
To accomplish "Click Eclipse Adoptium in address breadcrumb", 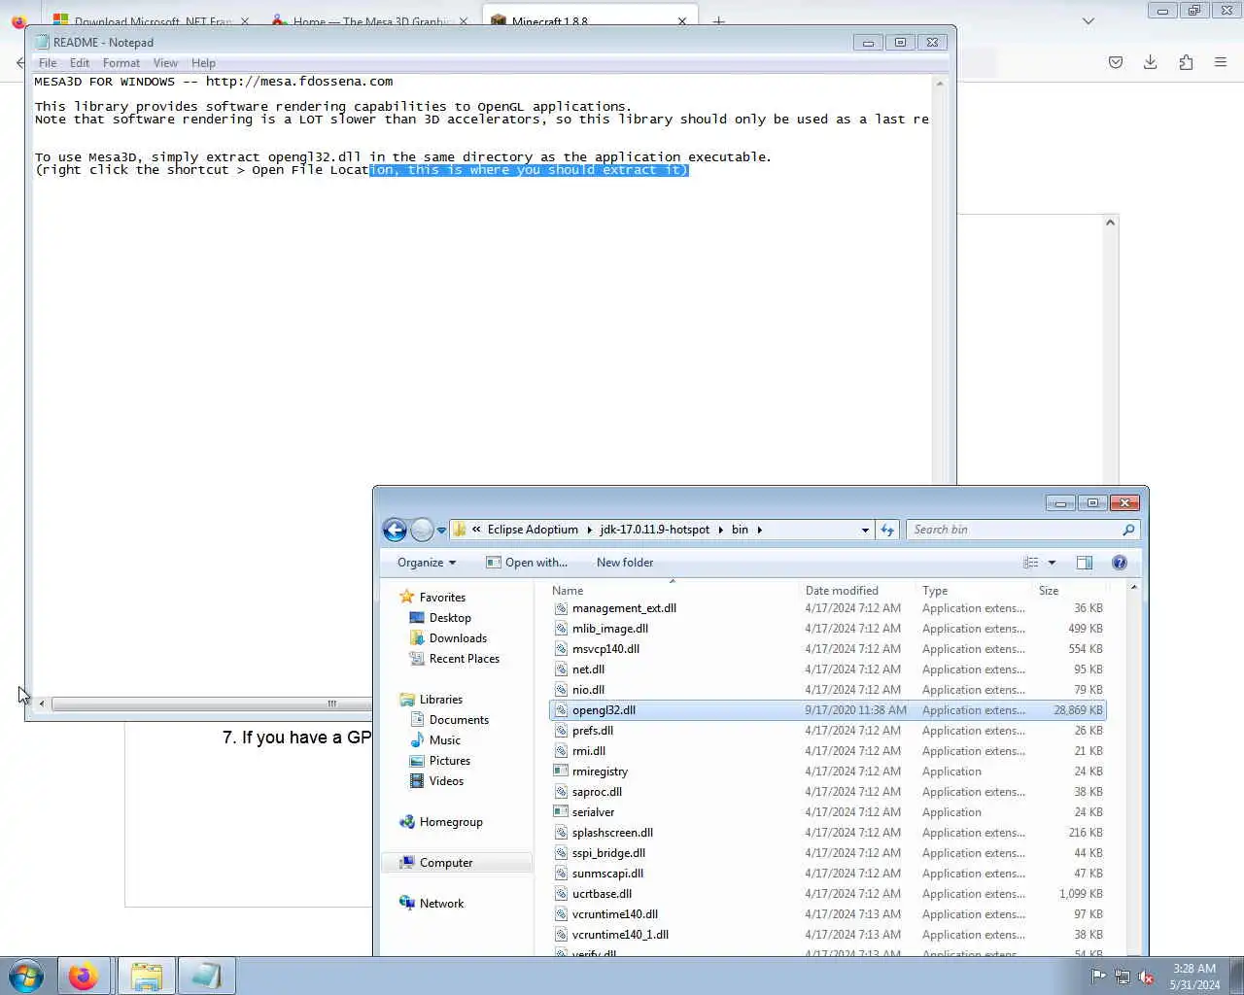I will tap(533, 530).
